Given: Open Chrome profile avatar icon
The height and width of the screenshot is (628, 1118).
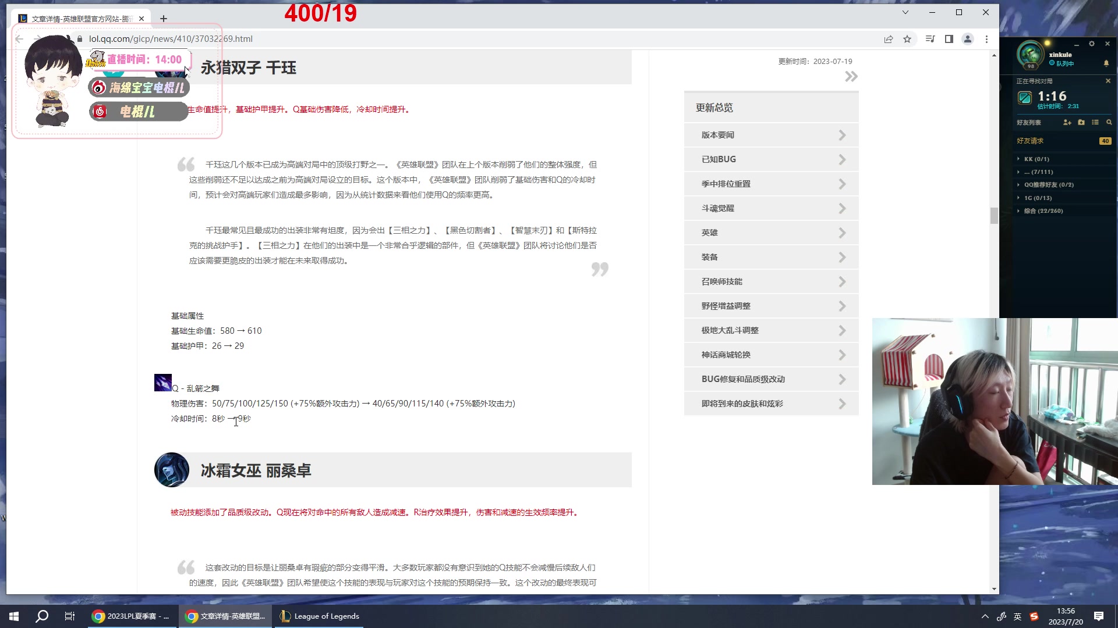Looking at the screenshot, I should 968,39.
